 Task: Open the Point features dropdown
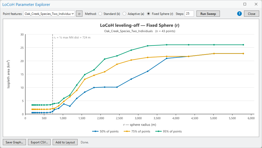point(49,14)
